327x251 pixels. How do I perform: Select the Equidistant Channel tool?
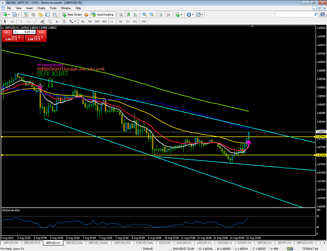(x=42, y=21)
